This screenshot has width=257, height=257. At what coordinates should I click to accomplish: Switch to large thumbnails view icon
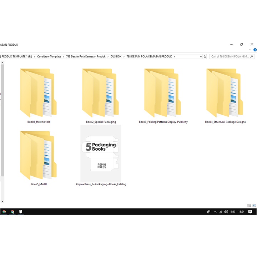(254, 206)
